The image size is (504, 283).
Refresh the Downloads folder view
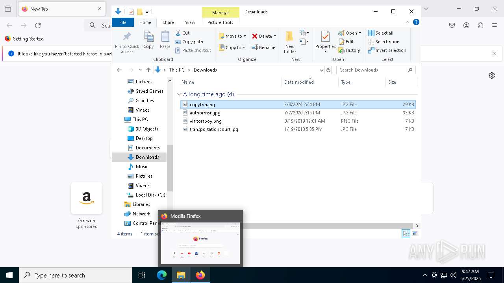[329, 70]
